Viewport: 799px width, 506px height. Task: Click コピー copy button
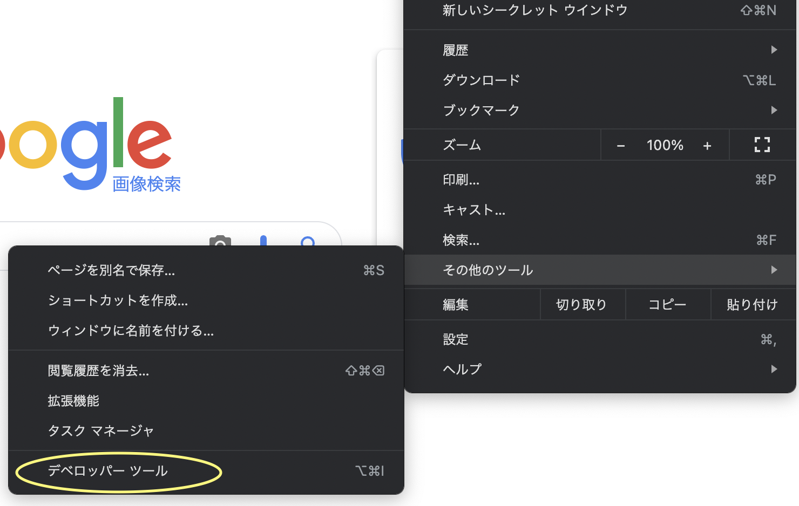coord(668,305)
